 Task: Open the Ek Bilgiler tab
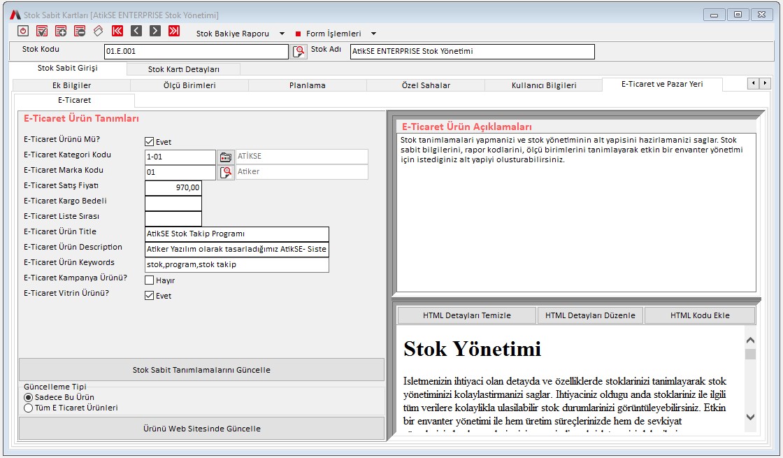click(x=71, y=85)
